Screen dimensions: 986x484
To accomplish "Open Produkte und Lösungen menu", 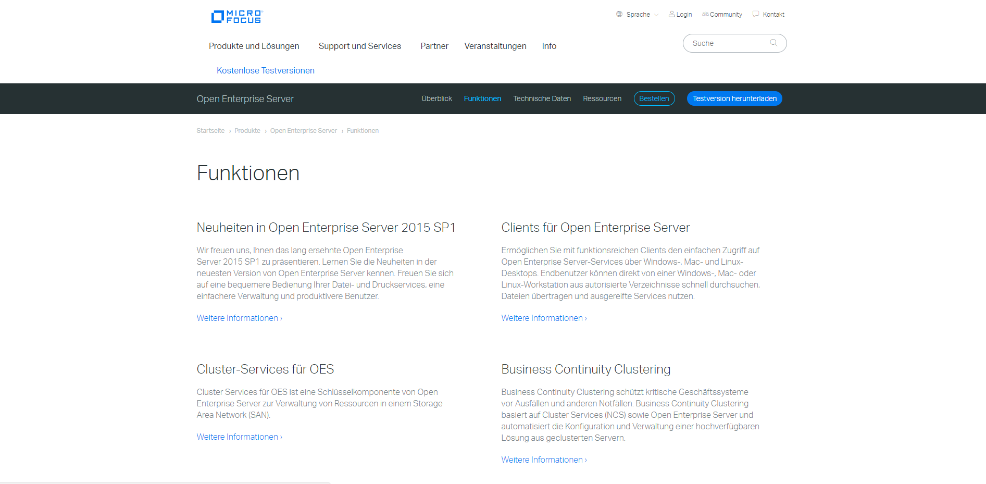I will pos(254,46).
